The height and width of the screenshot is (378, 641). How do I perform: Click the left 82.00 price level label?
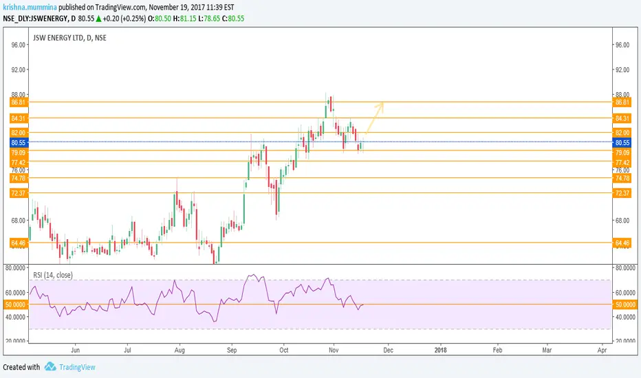click(19, 133)
